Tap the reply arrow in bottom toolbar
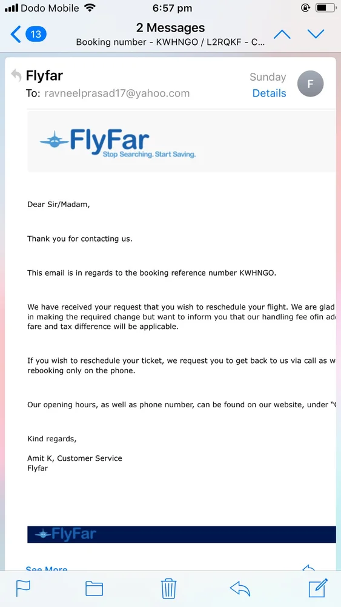Viewport: 341px width, 607px height. pyautogui.click(x=240, y=589)
